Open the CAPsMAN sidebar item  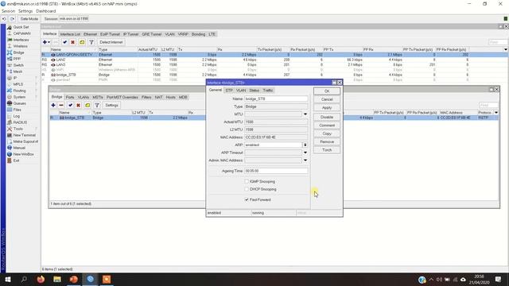pos(21,33)
